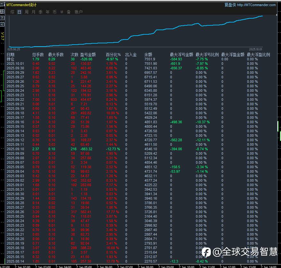The image size is (281, 268).
Task: Select the 2025.09.22 date row
Action: 15,99
